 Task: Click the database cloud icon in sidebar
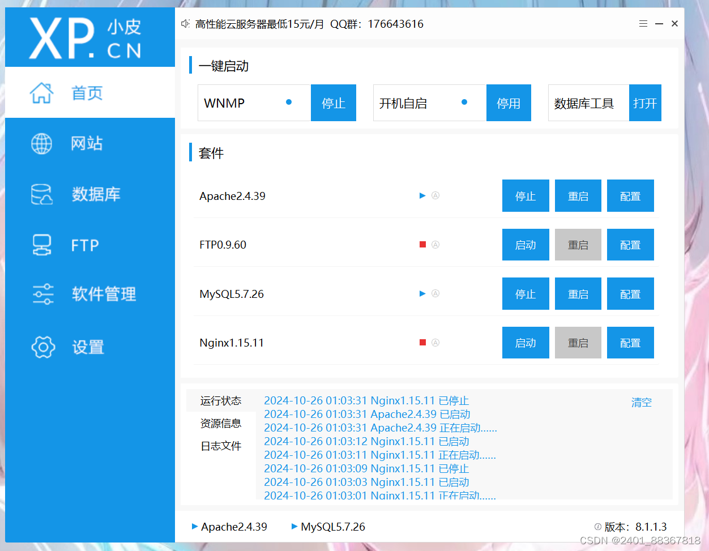pos(42,194)
